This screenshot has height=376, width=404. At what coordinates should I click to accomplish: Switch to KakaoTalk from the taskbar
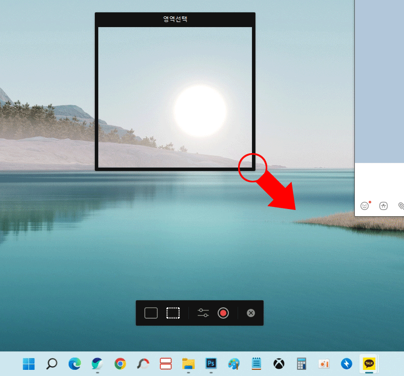369,364
